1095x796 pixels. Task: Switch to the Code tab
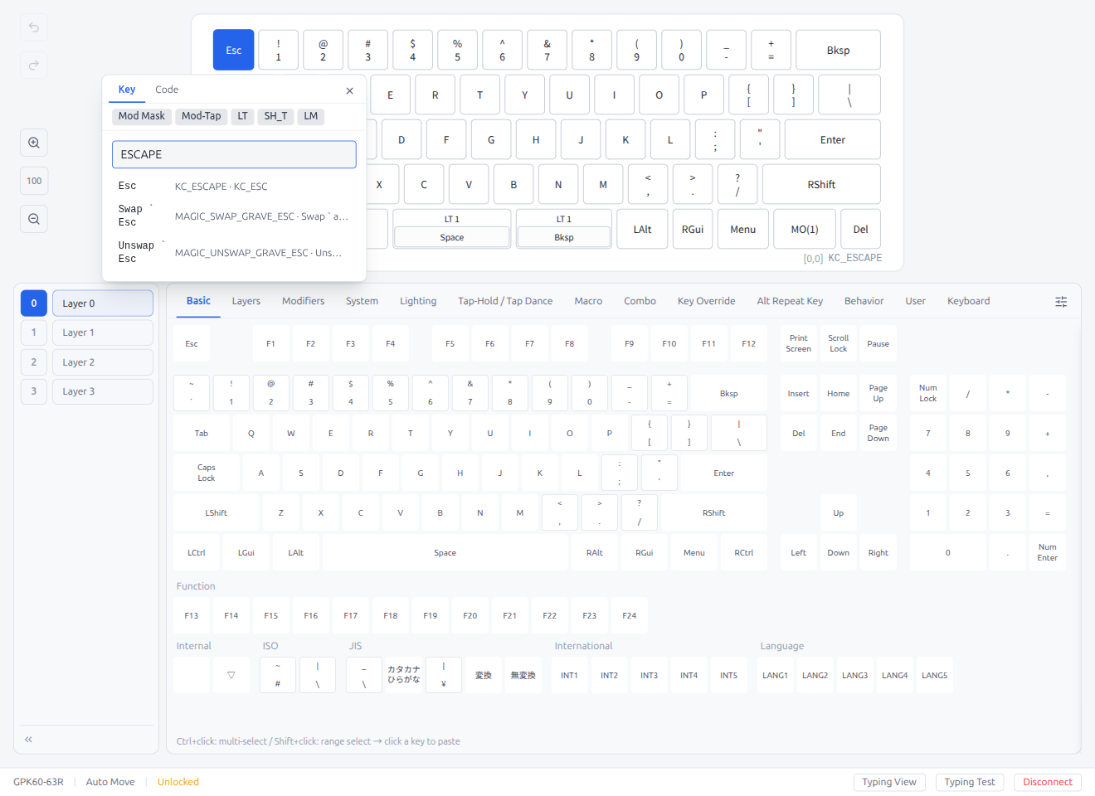[166, 90]
